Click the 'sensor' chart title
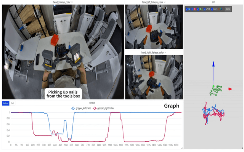This screenshot has width=244, height=152. pyautogui.click(x=92, y=103)
